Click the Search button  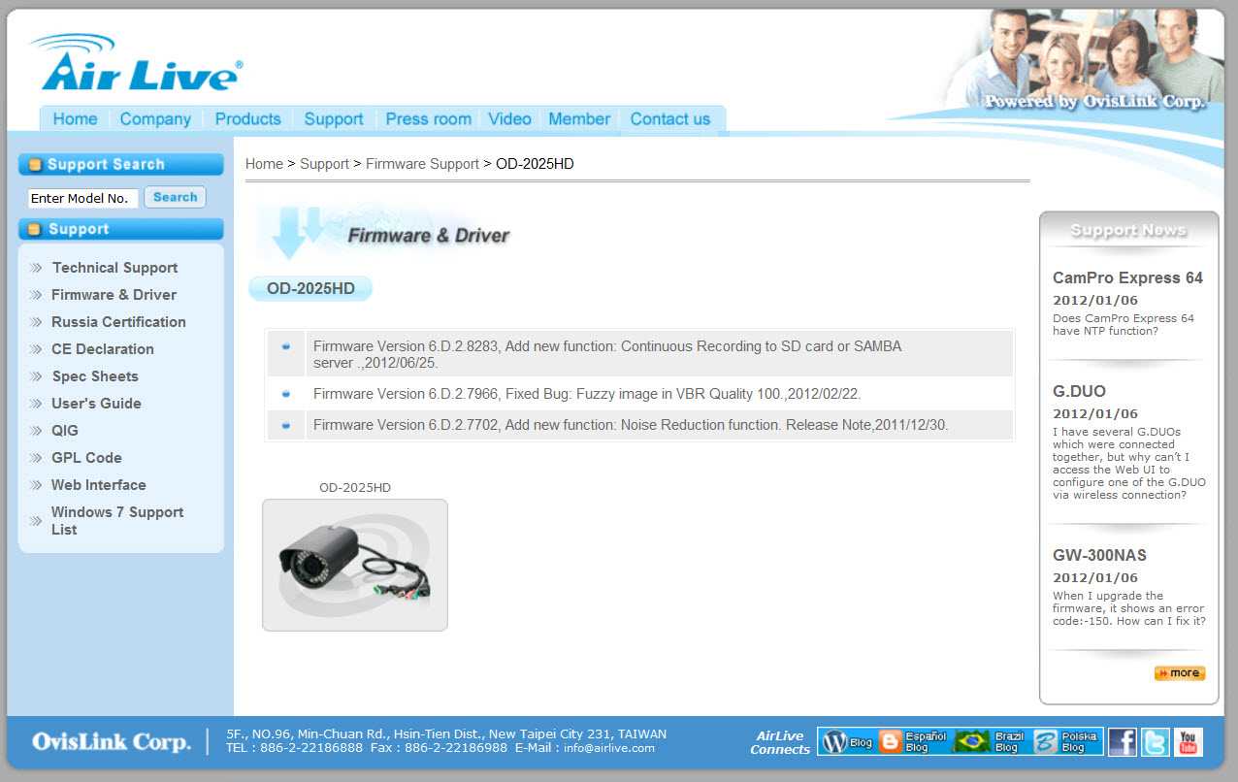tap(175, 197)
